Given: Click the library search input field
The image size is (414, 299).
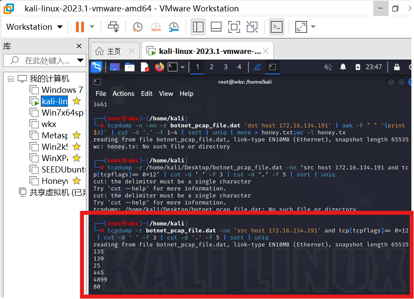Looking at the screenshot, I should (x=45, y=61).
